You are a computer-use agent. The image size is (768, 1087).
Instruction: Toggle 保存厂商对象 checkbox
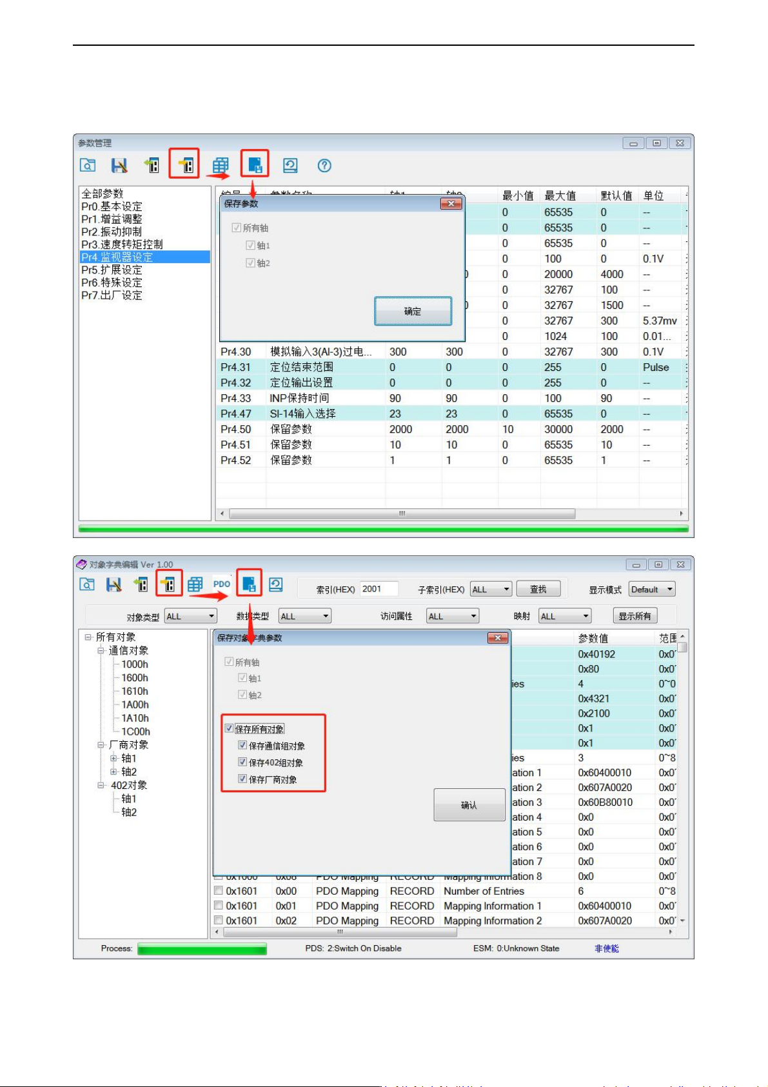click(x=242, y=779)
